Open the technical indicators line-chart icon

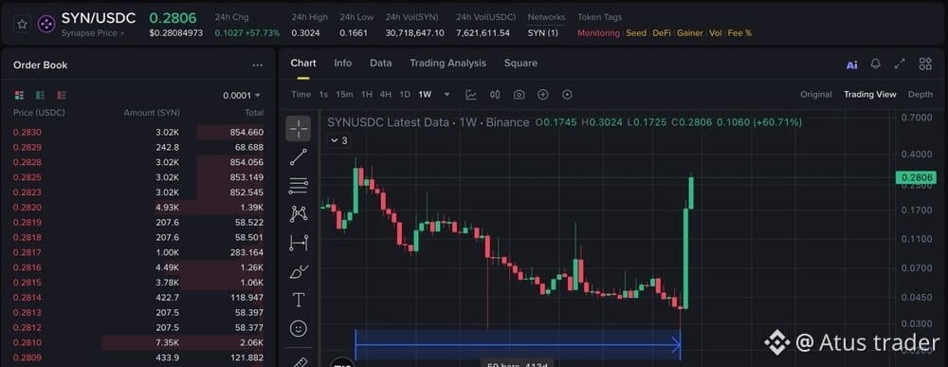(x=471, y=94)
